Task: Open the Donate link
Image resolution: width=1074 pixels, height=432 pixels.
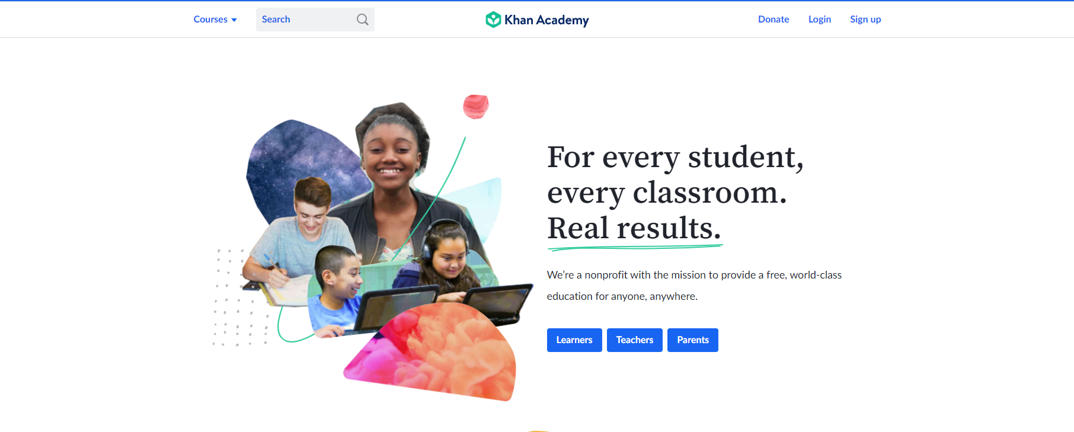Action: tap(773, 20)
